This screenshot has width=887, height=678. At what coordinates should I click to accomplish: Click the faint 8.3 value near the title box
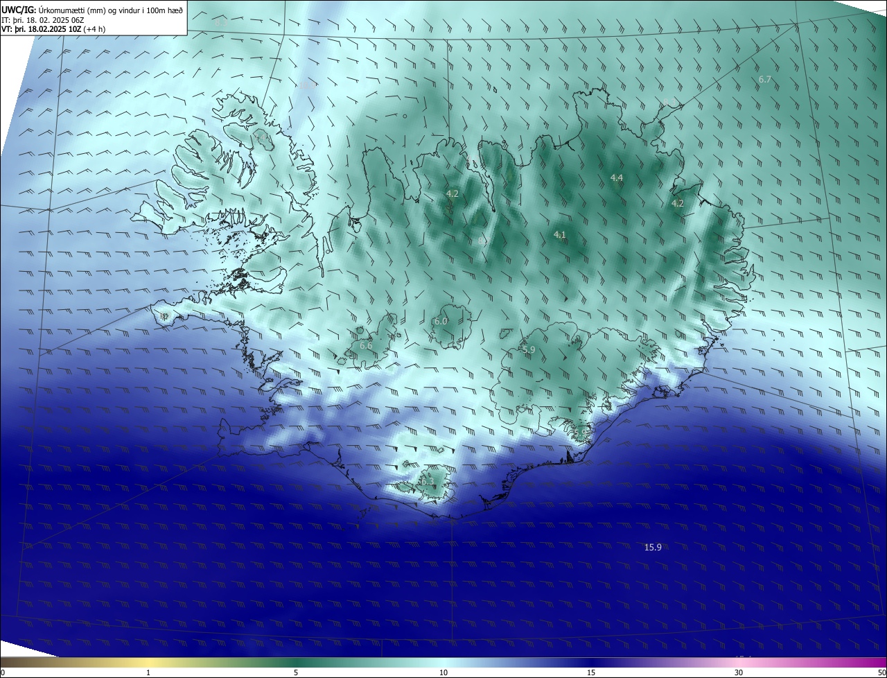tap(221, 23)
